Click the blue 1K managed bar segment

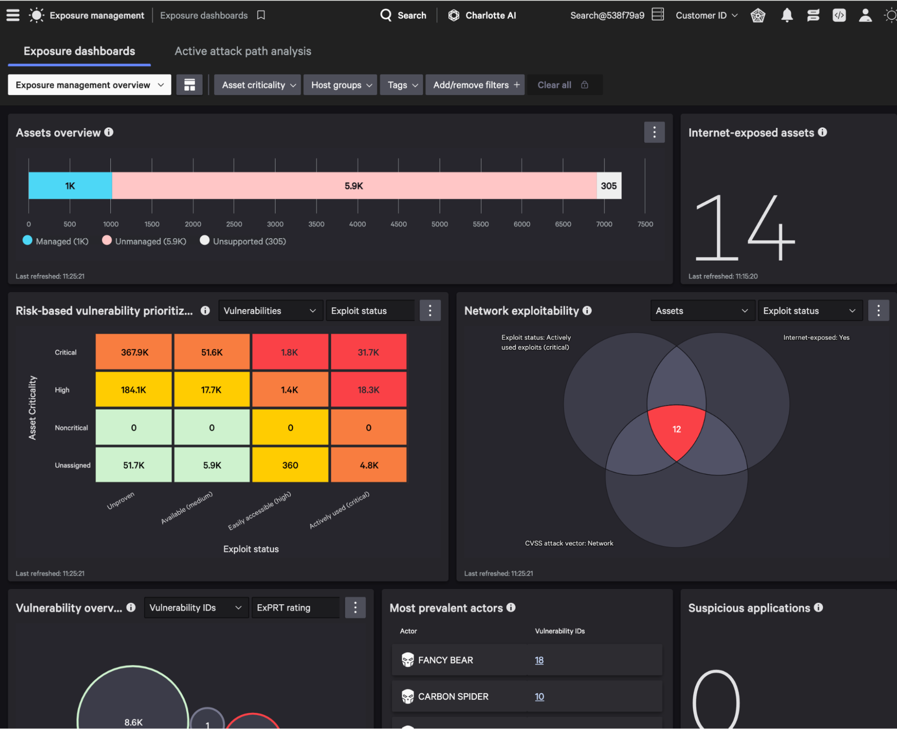click(x=70, y=185)
